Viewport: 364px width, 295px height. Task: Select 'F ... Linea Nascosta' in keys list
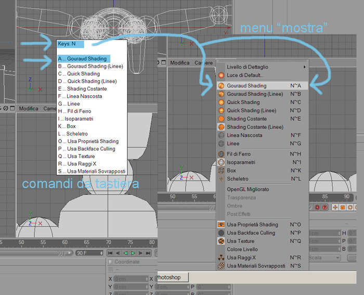point(80,96)
